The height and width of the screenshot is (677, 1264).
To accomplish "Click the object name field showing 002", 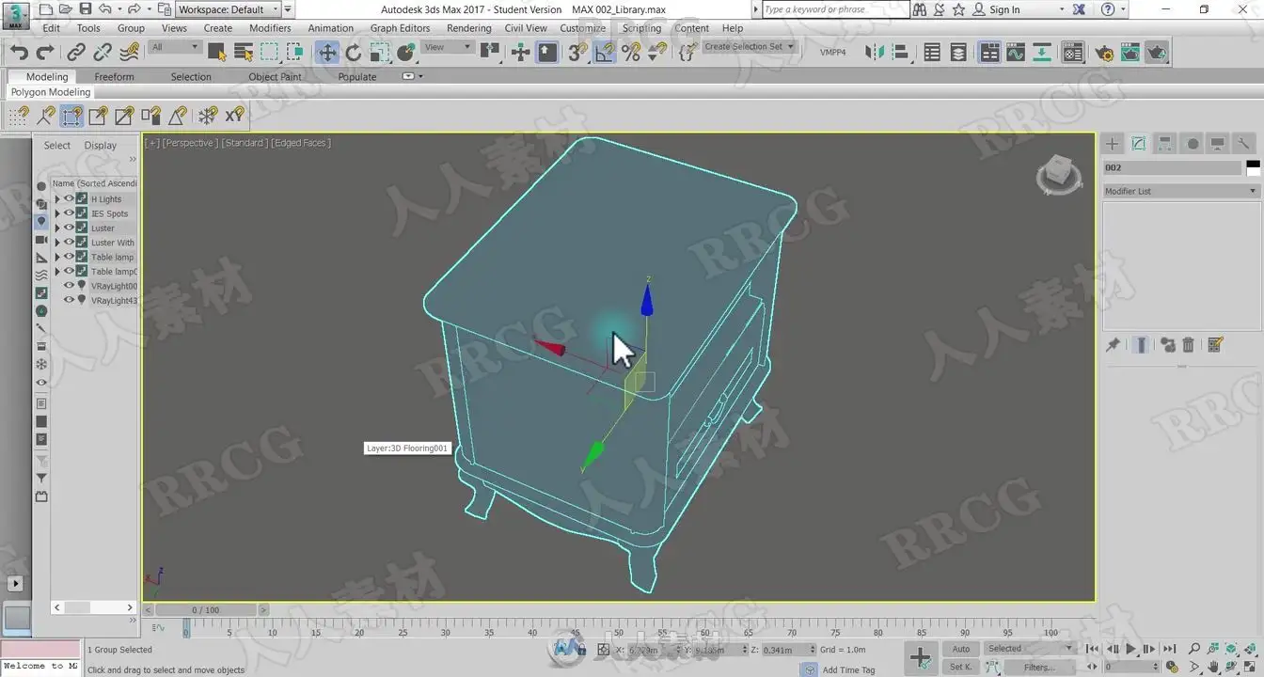I will 1172,167.
